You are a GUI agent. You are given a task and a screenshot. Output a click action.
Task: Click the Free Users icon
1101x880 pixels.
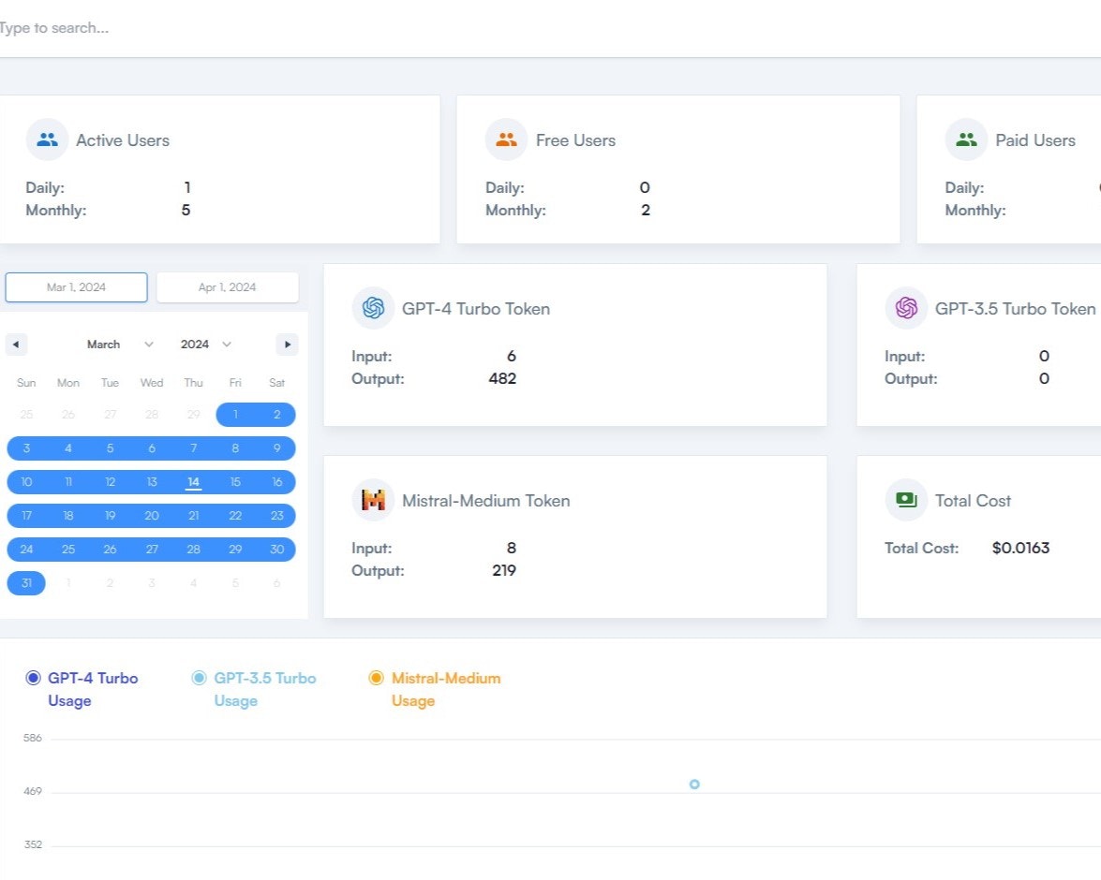click(506, 138)
